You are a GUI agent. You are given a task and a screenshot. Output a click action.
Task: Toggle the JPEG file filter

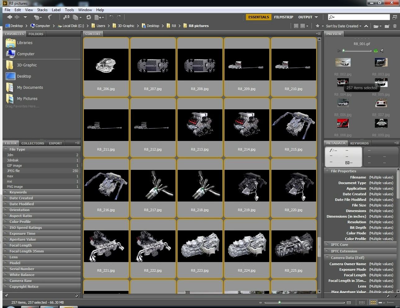[42, 171]
